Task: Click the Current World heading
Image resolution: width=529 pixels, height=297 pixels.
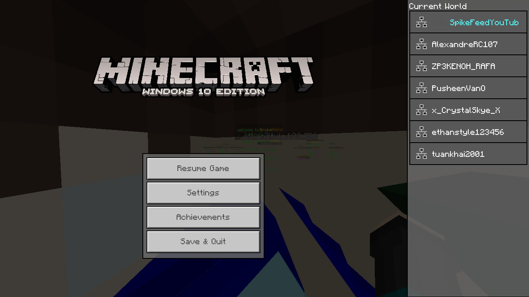Action: point(438,6)
